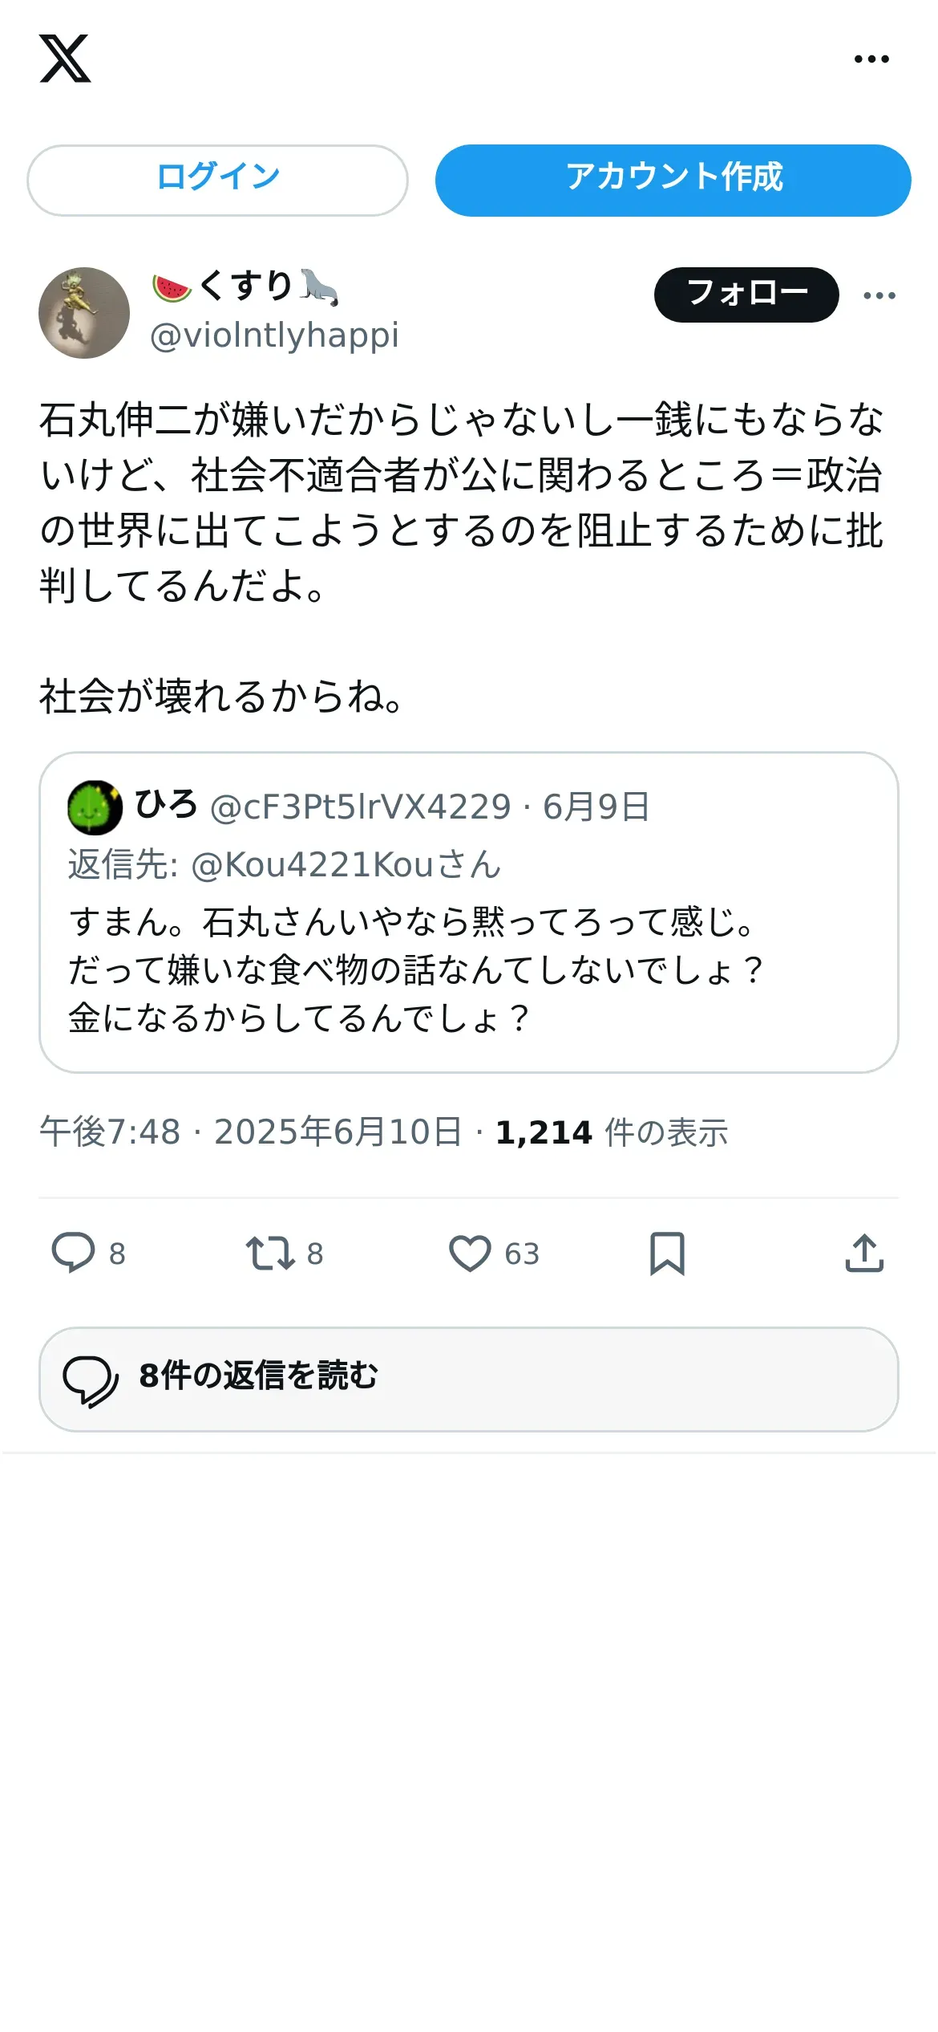Click the X logo icon
Screen dimensions: 938x2032
pyautogui.click(x=65, y=59)
